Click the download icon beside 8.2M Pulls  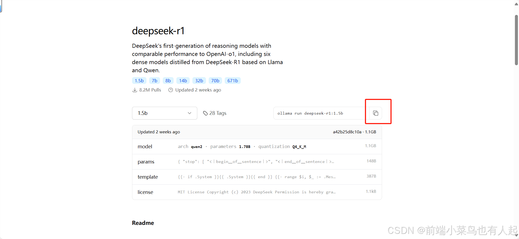click(135, 90)
